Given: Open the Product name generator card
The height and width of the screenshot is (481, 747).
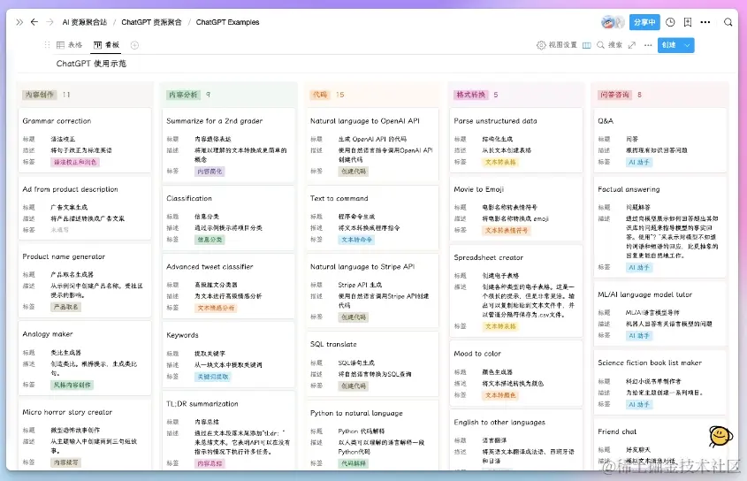Looking at the screenshot, I should pyautogui.click(x=85, y=280).
